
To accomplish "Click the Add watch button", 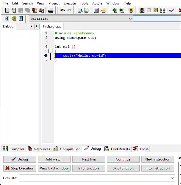I will coord(54,159).
